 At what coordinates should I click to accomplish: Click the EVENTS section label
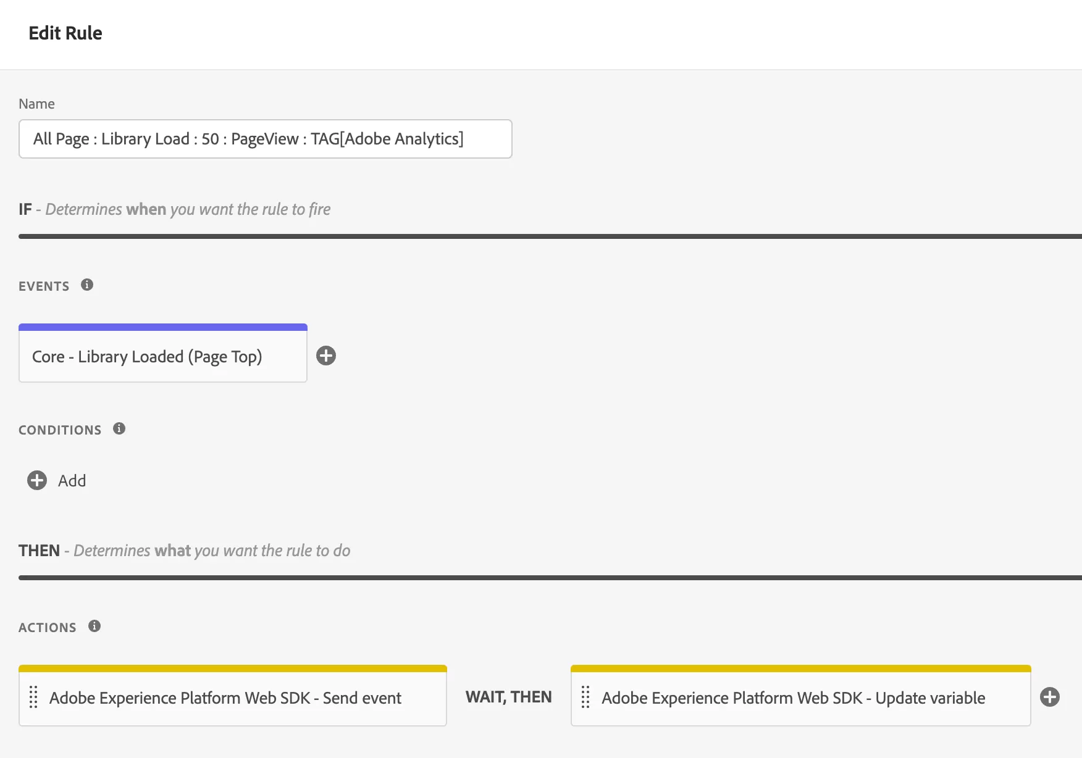(x=44, y=286)
